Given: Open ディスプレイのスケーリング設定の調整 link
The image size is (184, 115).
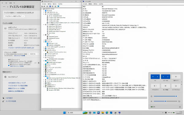Looking at the screenshot, I should pos(18,86).
